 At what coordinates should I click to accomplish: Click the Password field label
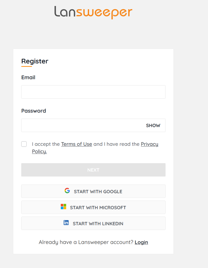click(x=34, y=111)
